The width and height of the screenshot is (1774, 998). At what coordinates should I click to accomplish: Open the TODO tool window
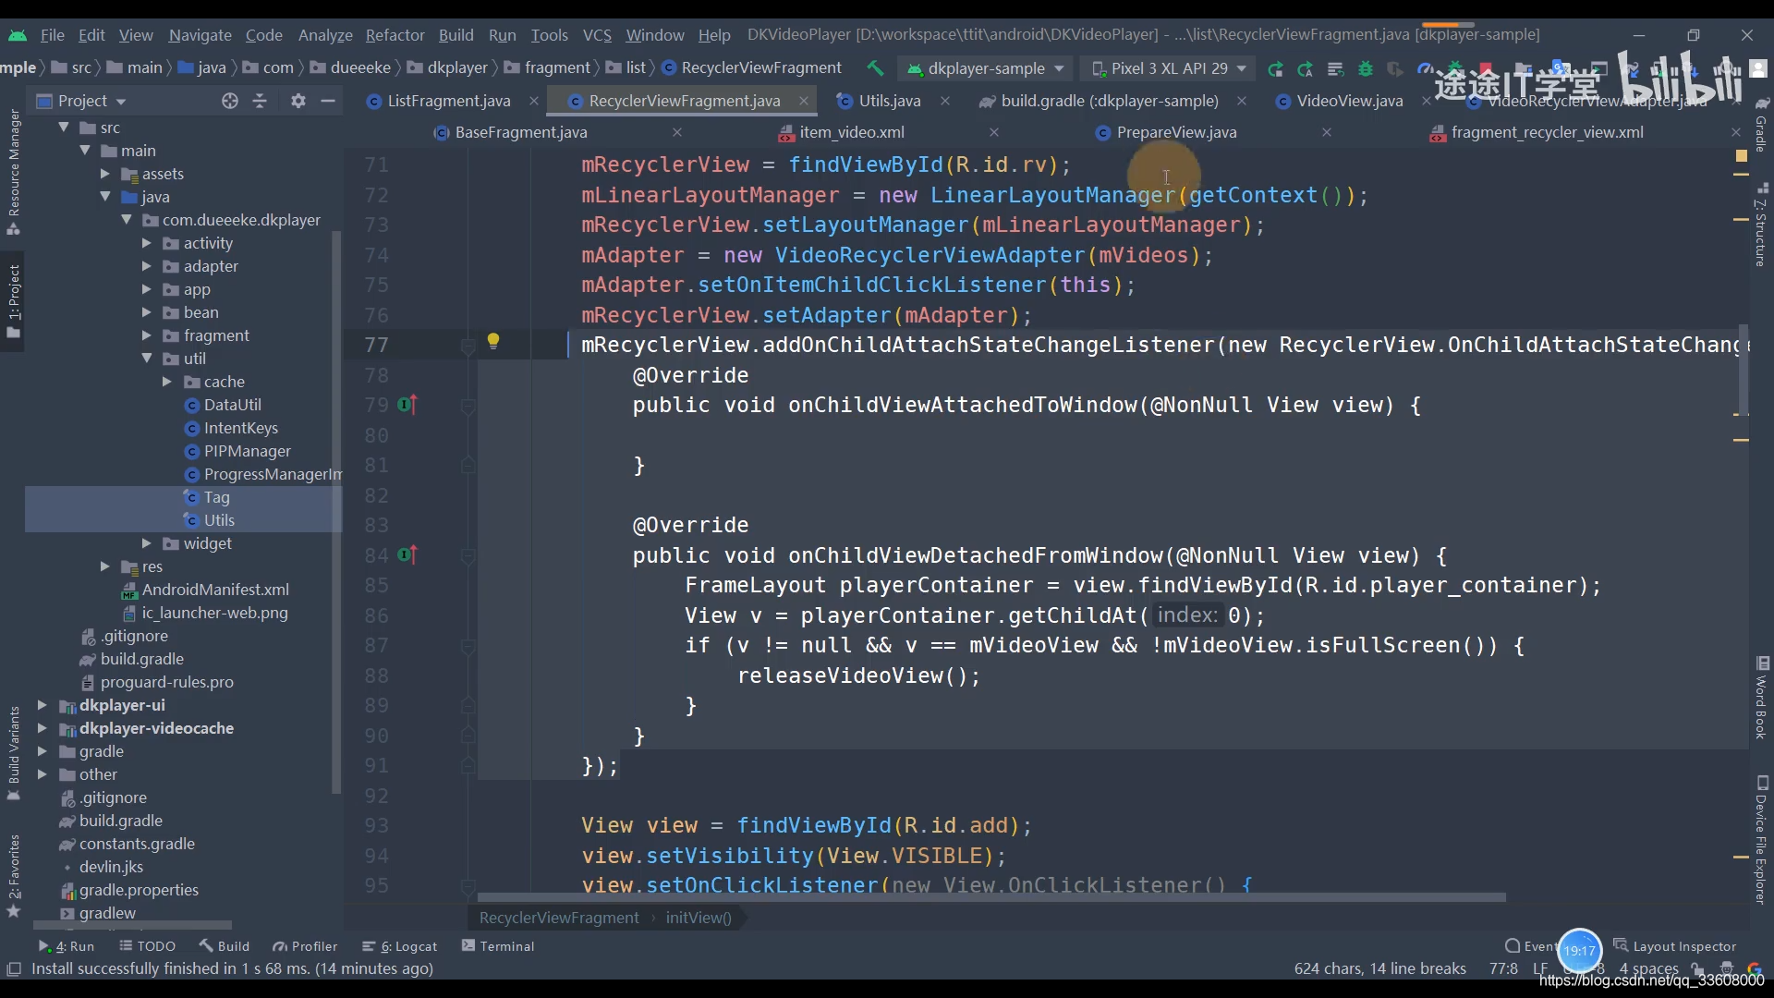148,945
